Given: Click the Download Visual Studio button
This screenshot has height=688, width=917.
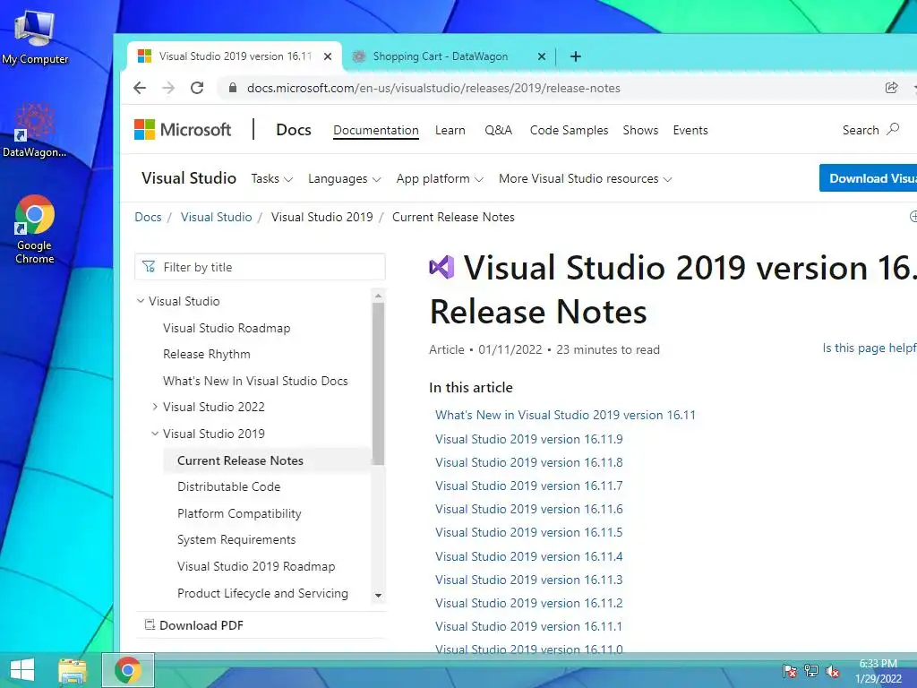Looking at the screenshot, I should point(868,178).
